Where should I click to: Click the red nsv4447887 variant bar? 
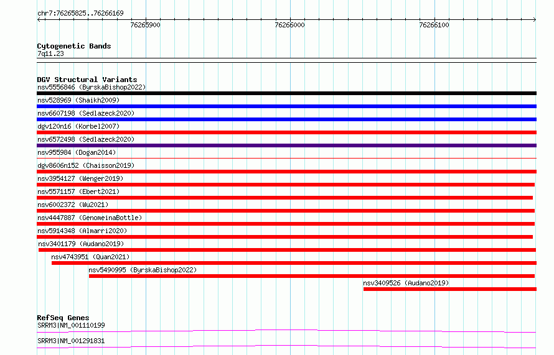coord(286,224)
